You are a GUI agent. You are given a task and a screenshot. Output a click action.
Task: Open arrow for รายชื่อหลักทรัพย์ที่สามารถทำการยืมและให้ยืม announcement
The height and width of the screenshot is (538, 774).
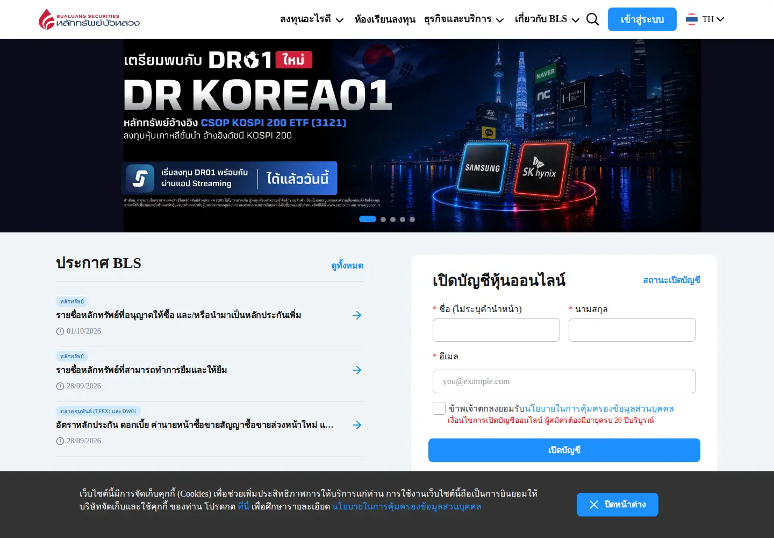click(357, 370)
